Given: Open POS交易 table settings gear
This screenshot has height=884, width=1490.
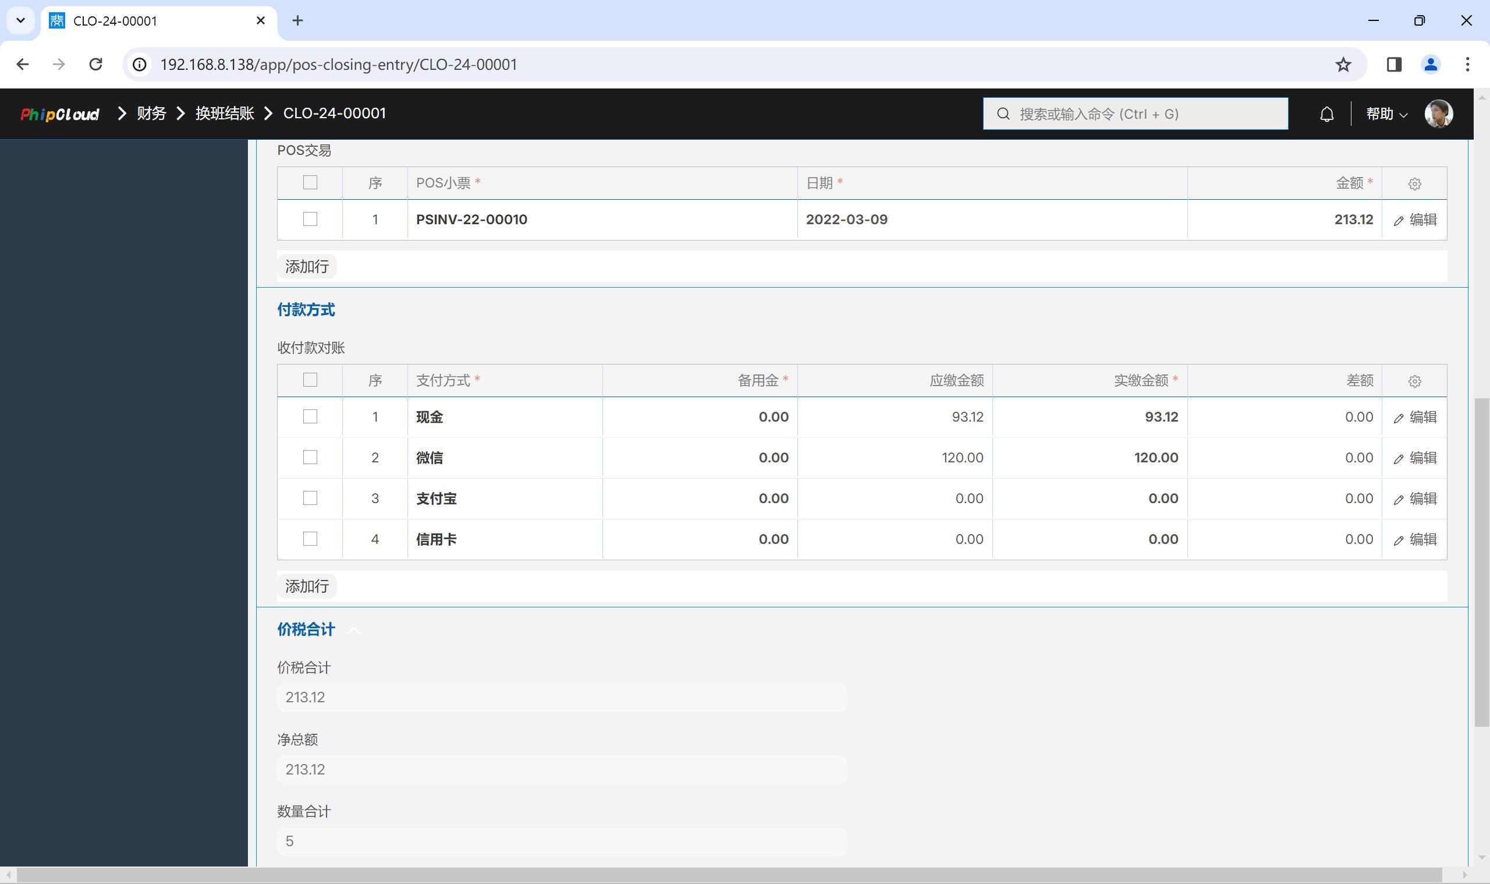Looking at the screenshot, I should pos(1414,183).
